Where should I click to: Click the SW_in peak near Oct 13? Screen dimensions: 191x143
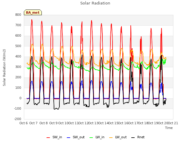[92, 21]
